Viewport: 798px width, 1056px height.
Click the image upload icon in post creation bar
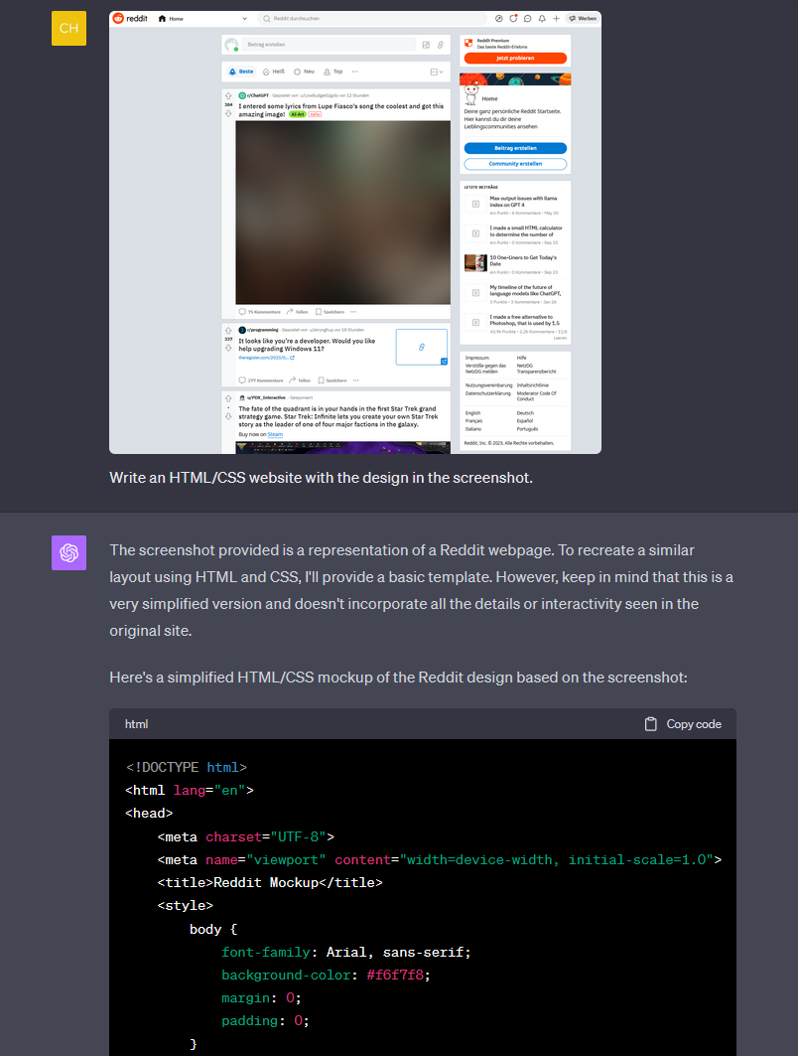(x=425, y=46)
